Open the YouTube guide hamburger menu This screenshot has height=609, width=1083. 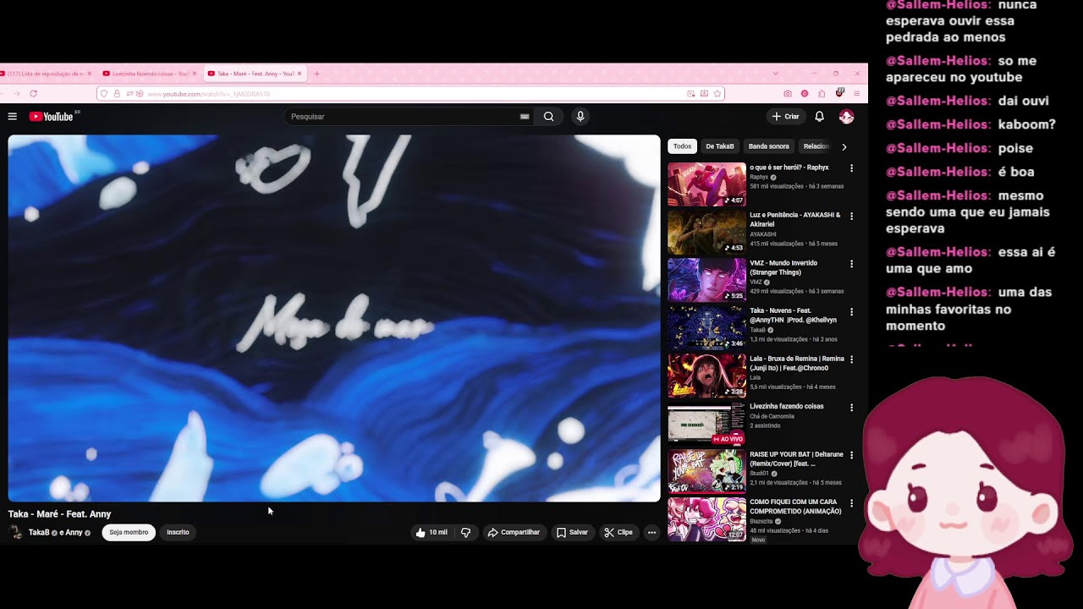[x=13, y=117]
